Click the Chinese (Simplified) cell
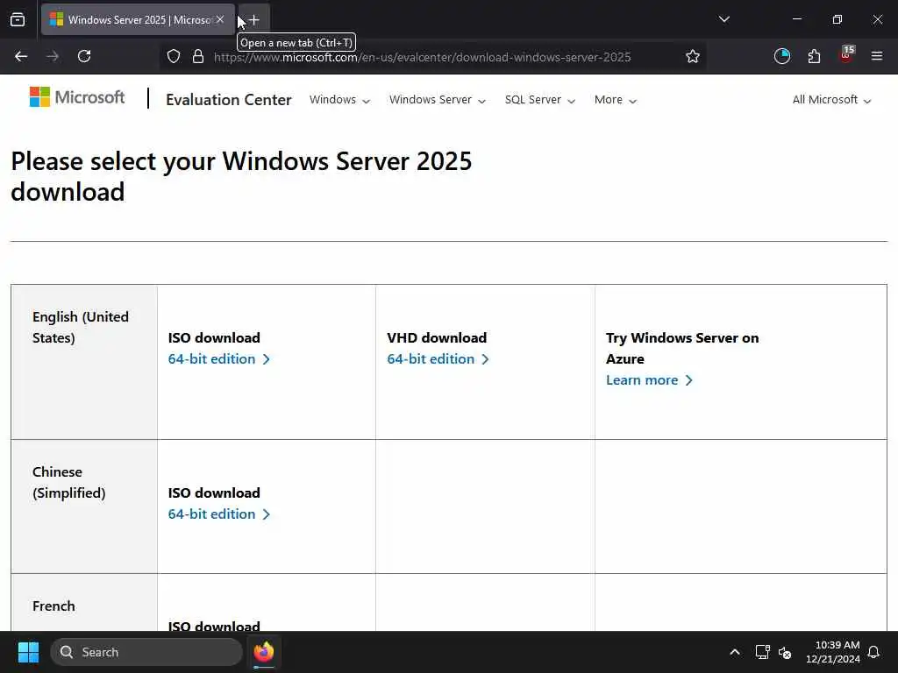Viewport: 898px width, 673px height. (84, 507)
